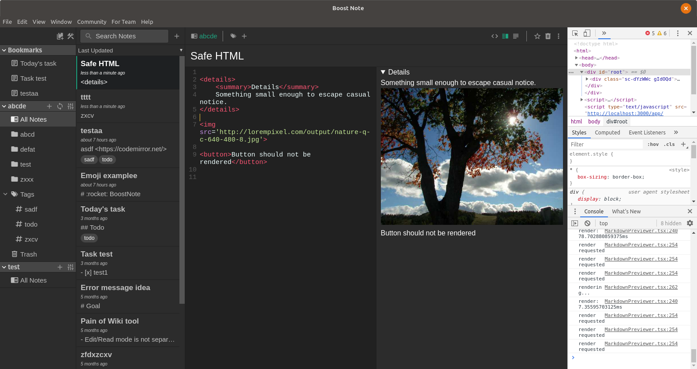Collapse the abcde storage section

(4, 106)
